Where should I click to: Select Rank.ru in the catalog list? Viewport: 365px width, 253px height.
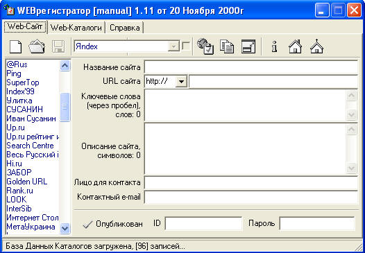pyautogui.click(x=20, y=191)
